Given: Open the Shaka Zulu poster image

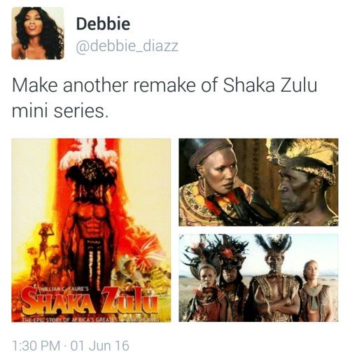Looking at the screenshot, I should coord(91,230).
